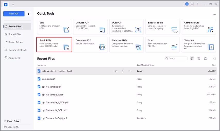Start the Compare PDFs tool
The height and width of the screenshot is (131, 220).
click(126, 44)
